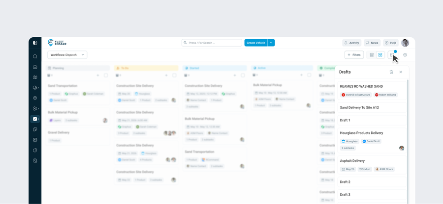443x204 pixels.
Task: Click the Robert Williams tag
Action: coord(385,95)
